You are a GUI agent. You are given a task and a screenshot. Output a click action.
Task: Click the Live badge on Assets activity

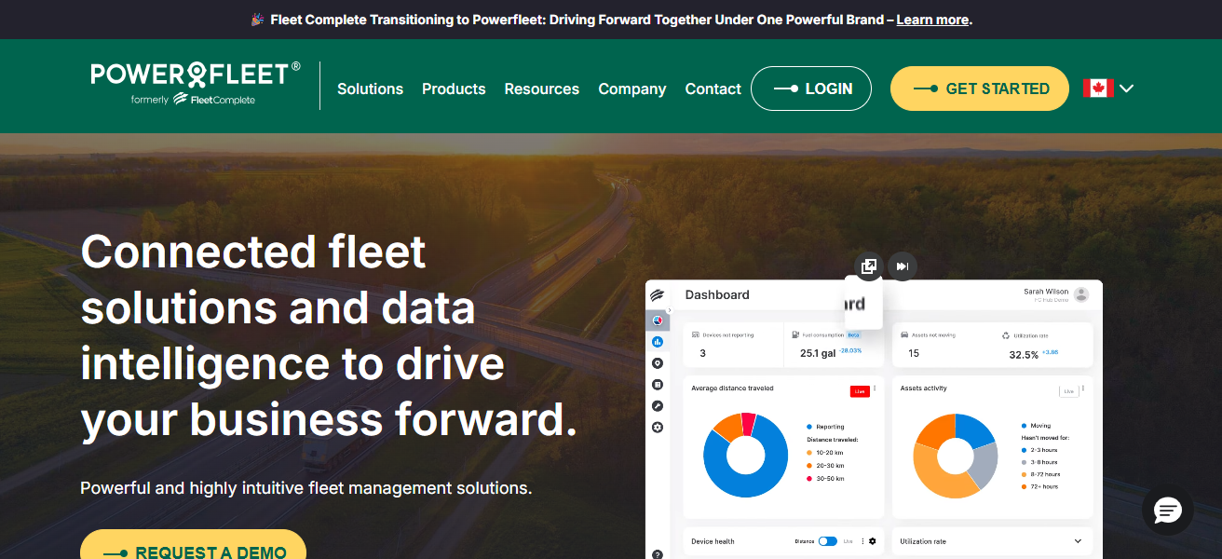point(1068,391)
